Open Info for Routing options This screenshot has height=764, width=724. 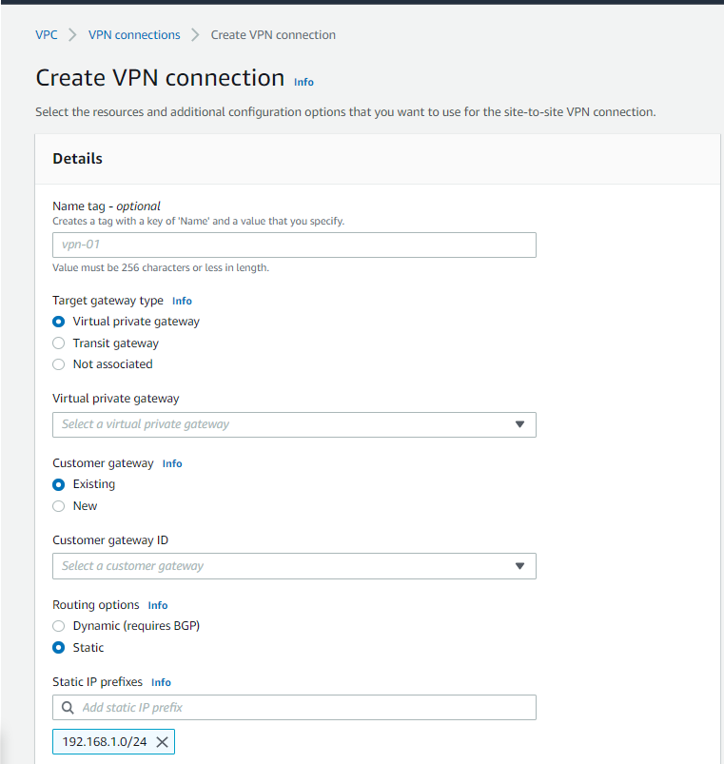(158, 605)
